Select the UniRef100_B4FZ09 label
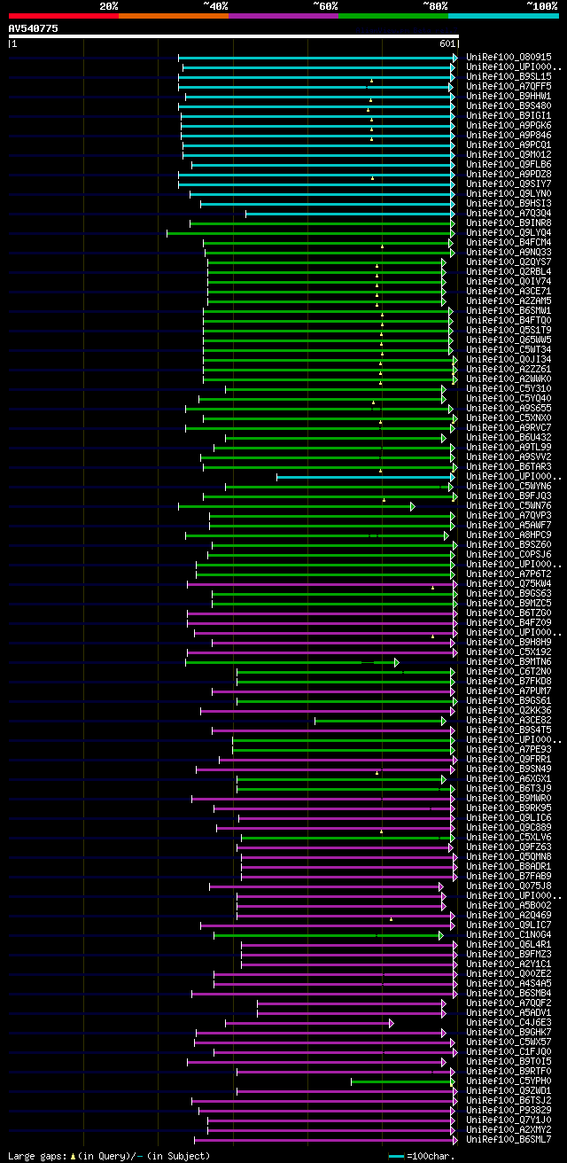The image size is (567, 1163). click(x=509, y=622)
